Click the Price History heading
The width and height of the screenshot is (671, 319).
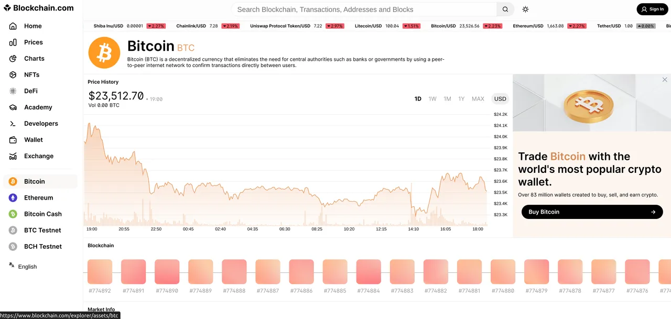[103, 82]
